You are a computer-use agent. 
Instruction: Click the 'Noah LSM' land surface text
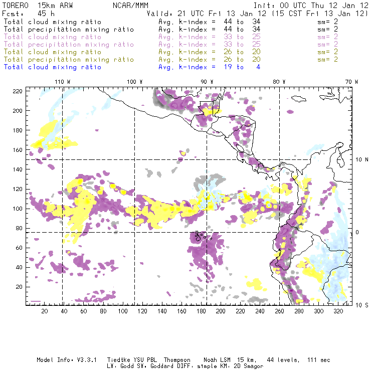tap(217, 360)
